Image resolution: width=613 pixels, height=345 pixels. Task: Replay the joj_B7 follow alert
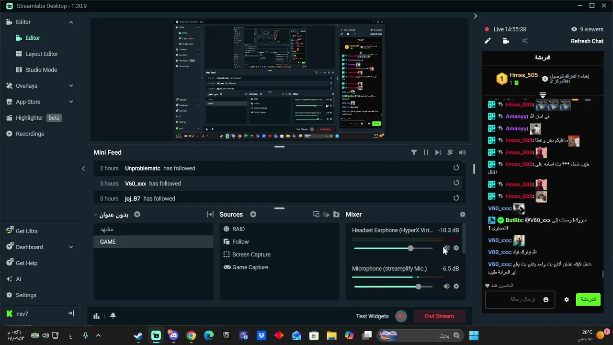[x=456, y=198]
